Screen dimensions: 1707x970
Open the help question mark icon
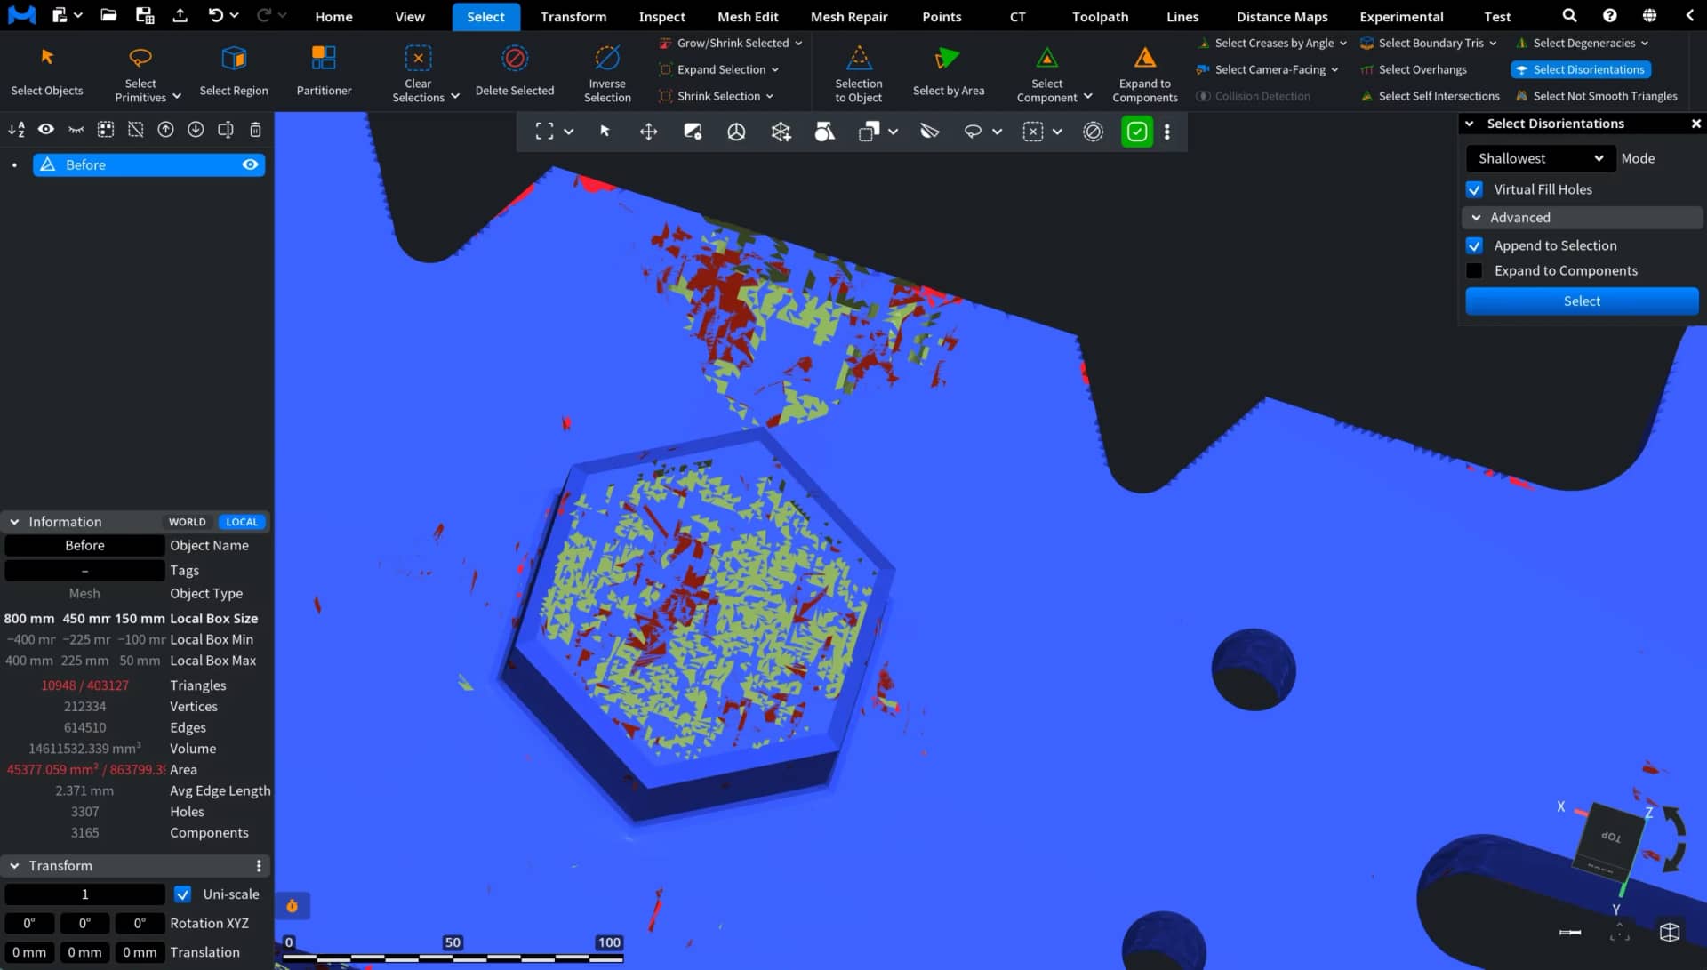pyautogui.click(x=1610, y=15)
